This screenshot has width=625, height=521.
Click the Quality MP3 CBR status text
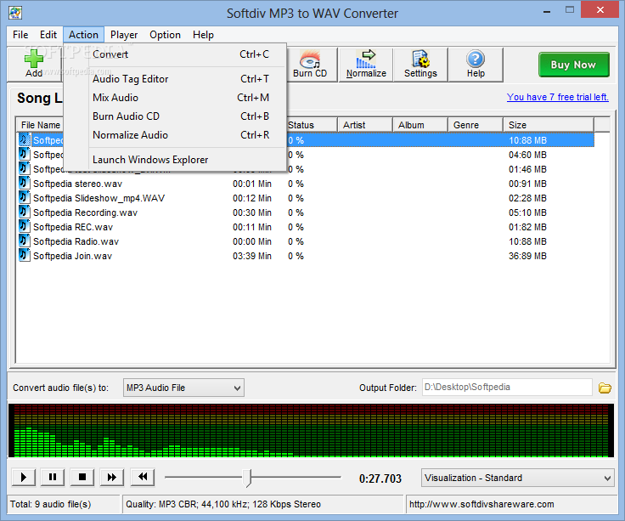pyautogui.click(x=223, y=504)
